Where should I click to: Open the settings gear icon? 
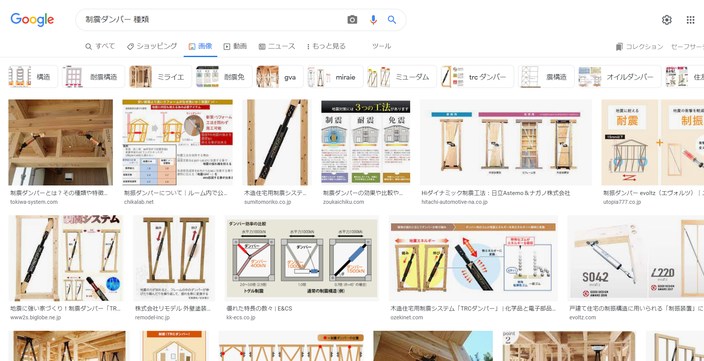pyautogui.click(x=667, y=20)
